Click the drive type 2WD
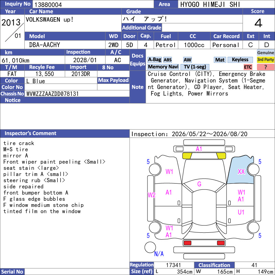This screenshot has width=275, height=275. point(113,45)
